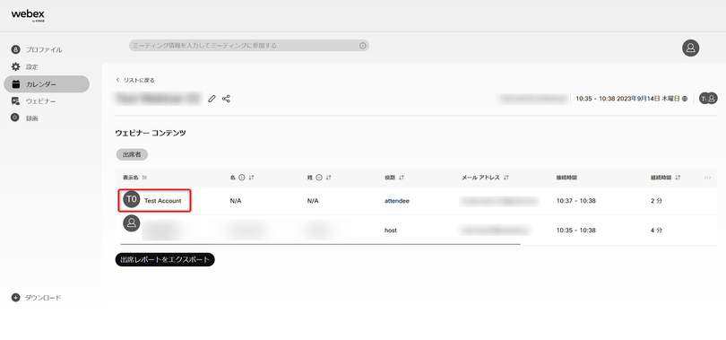
Task: Click the host role cell
Action: pyautogui.click(x=390, y=231)
